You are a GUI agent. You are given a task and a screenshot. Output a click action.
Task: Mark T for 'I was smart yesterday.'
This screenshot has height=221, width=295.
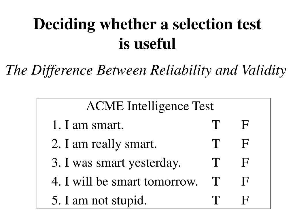(x=216, y=163)
